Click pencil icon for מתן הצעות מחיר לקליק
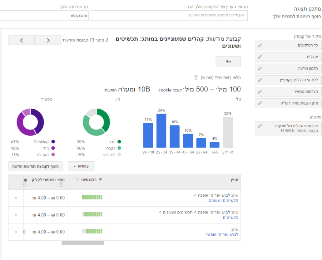The image size is (322, 260). coord(260,103)
